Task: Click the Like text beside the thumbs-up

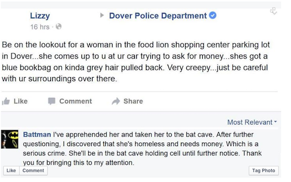Action: tap(20, 101)
